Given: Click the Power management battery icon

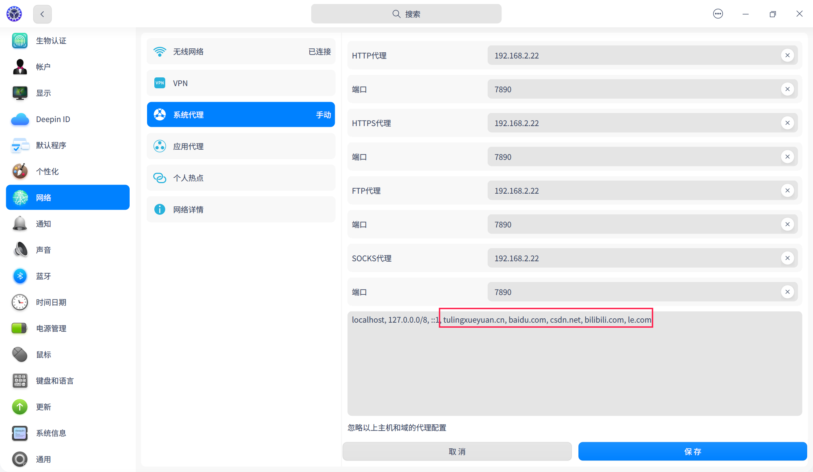Looking at the screenshot, I should pyautogui.click(x=20, y=328).
